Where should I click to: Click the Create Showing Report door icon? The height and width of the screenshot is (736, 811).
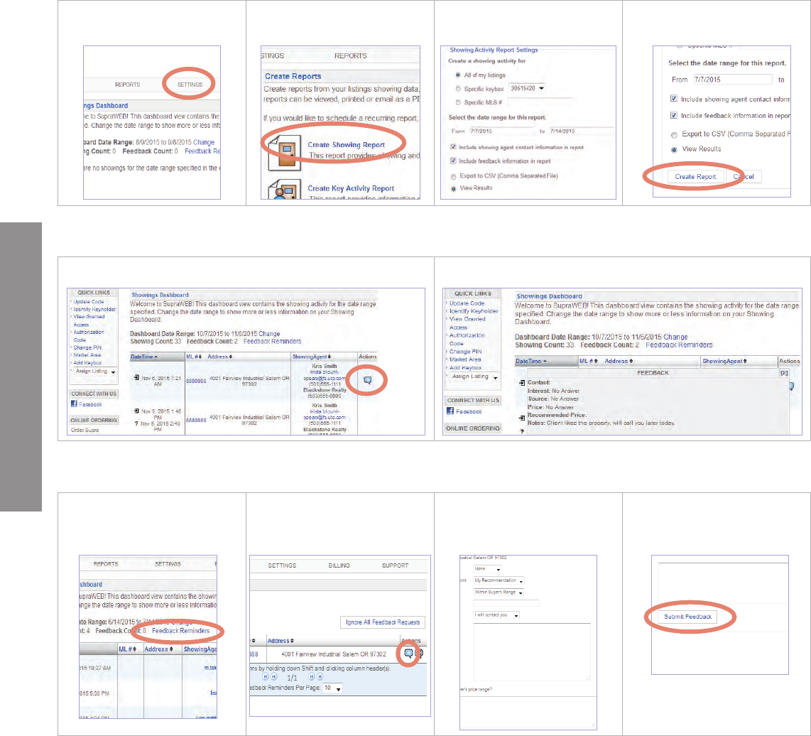(285, 153)
